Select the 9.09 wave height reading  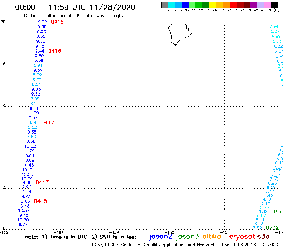click(x=42, y=22)
